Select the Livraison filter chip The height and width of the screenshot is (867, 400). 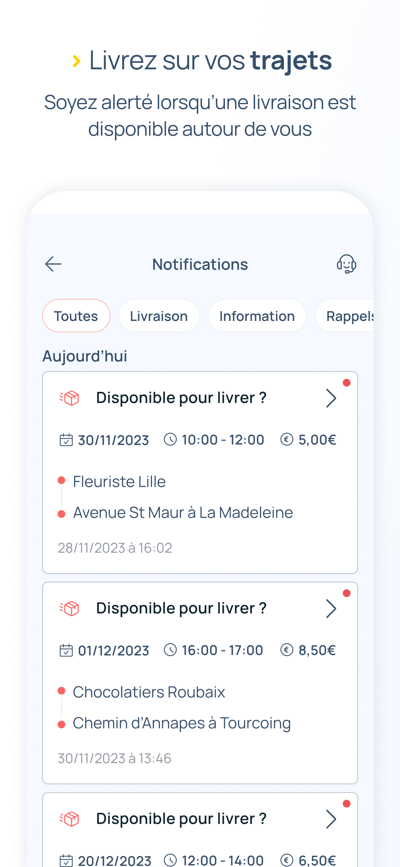[x=159, y=316]
